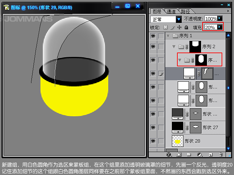Open the opacity 100% slider arrow
Image resolution: width=234 pixels, height=175 pixels.
coord(220,19)
